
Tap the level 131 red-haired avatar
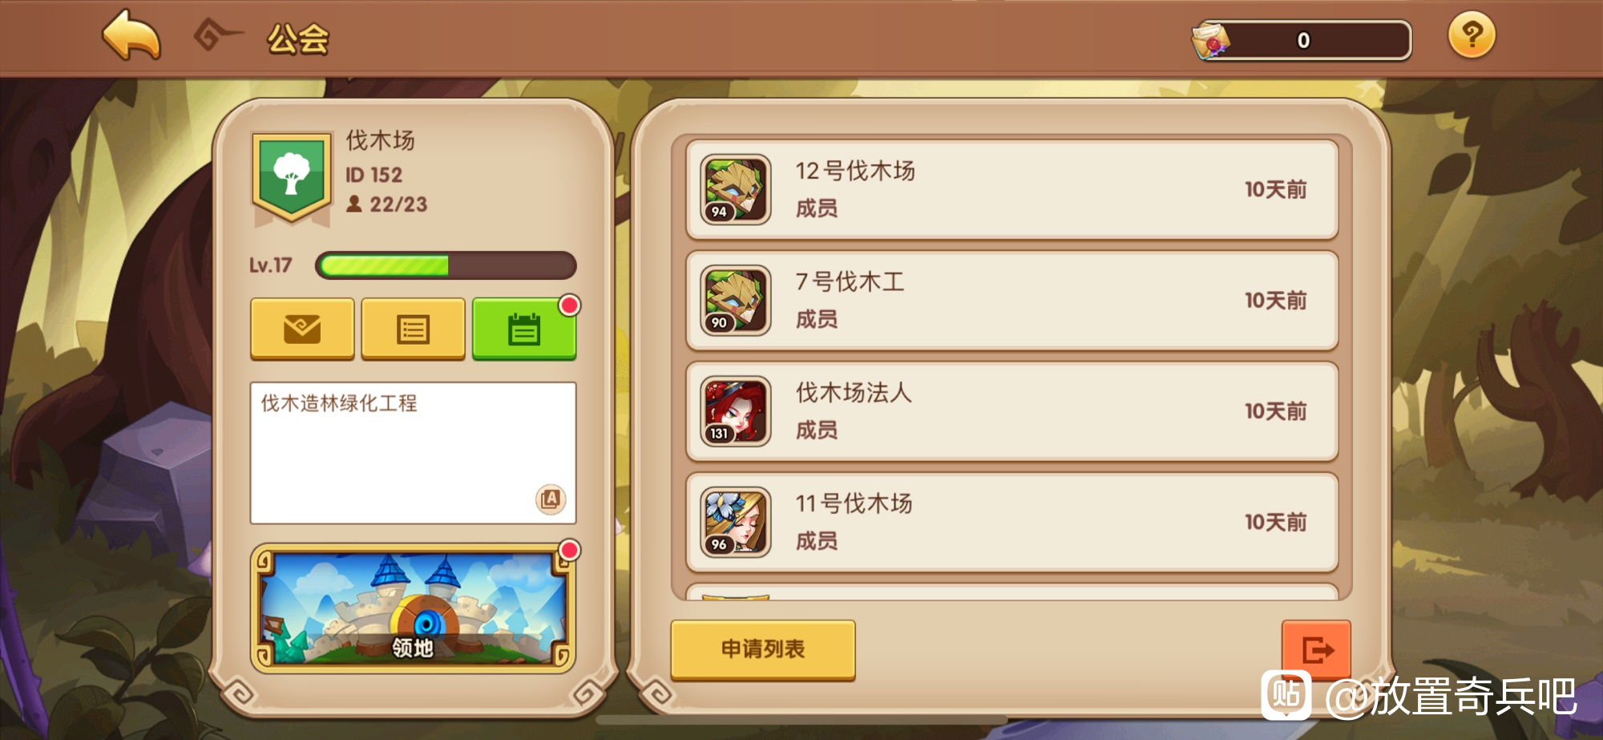click(x=736, y=411)
